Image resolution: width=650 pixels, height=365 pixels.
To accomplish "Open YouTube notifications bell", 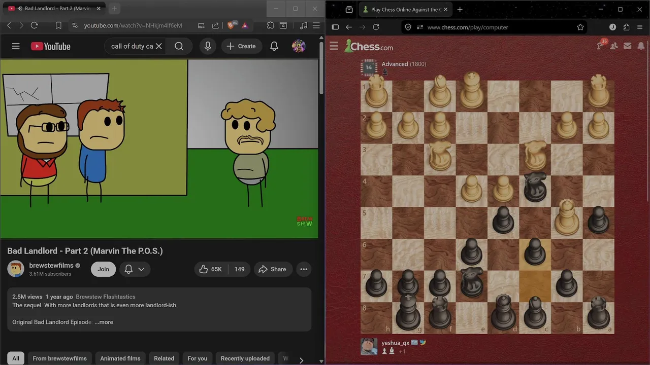I will 274,46.
